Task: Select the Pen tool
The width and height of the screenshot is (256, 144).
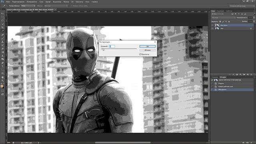Action: (2, 63)
